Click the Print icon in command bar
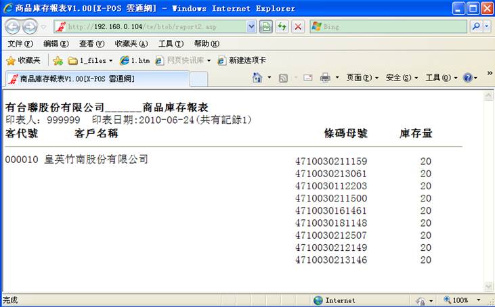 pos(325,78)
